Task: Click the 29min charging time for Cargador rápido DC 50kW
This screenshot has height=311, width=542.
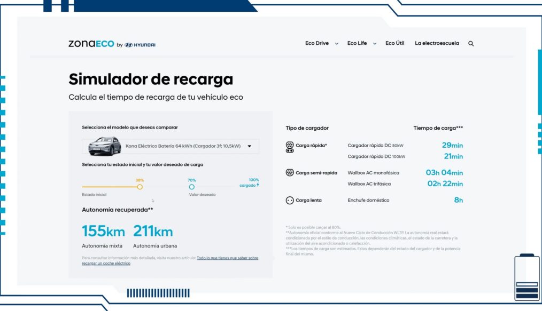Action: point(453,145)
